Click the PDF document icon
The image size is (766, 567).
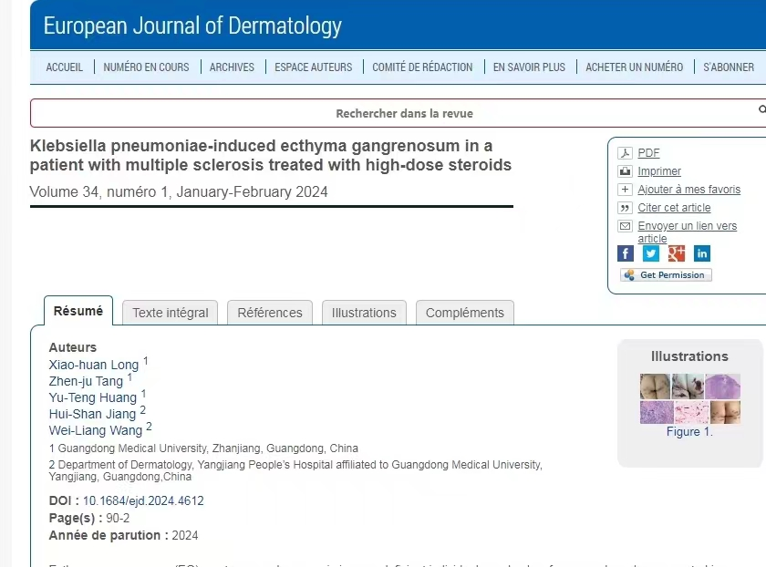(x=625, y=153)
